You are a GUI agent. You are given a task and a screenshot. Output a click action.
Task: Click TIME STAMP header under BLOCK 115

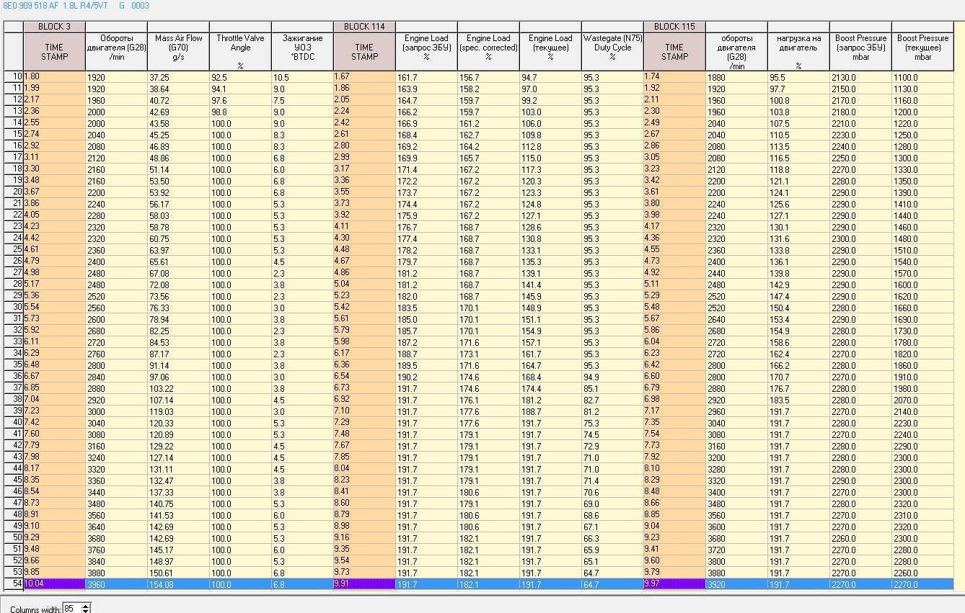click(x=674, y=51)
